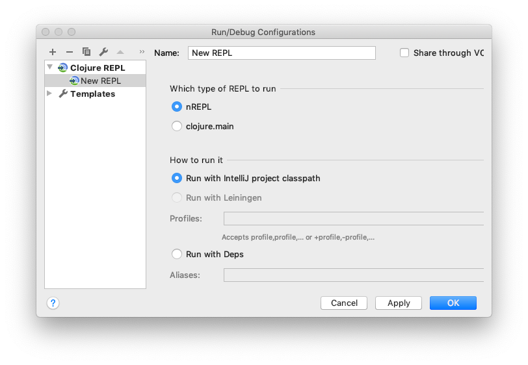
Task: Click the Templates wrench icon in tree
Action: click(x=63, y=94)
